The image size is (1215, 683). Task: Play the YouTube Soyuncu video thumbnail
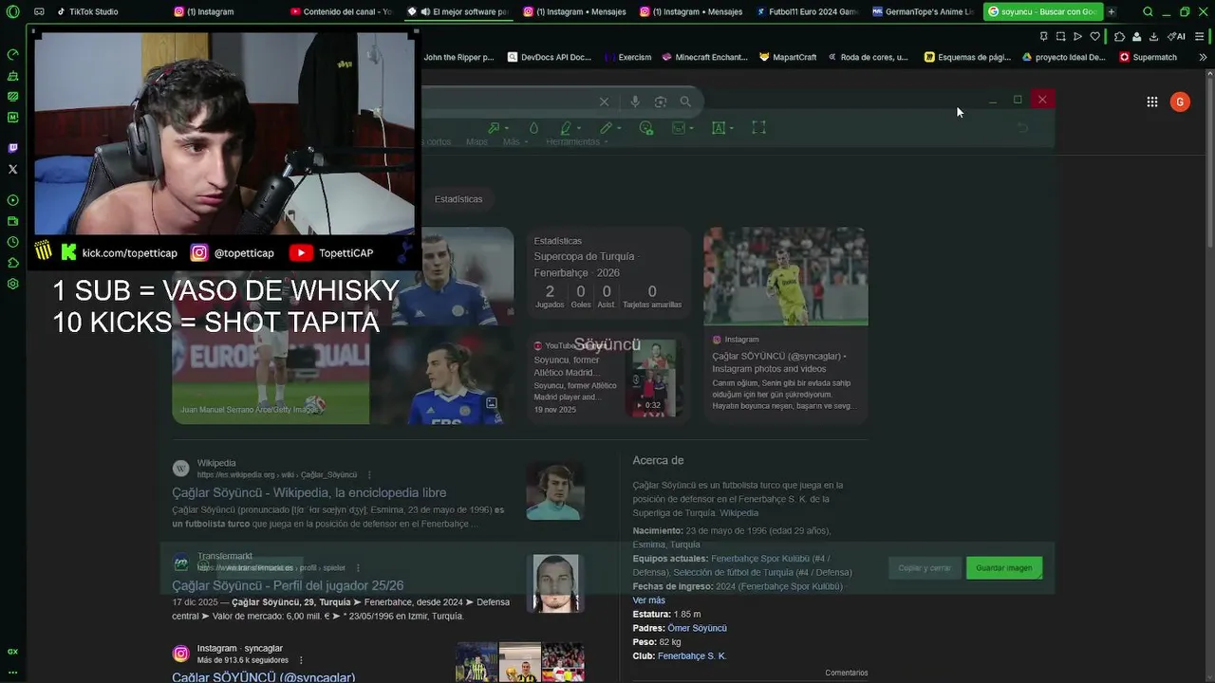[x=655, y=378]
